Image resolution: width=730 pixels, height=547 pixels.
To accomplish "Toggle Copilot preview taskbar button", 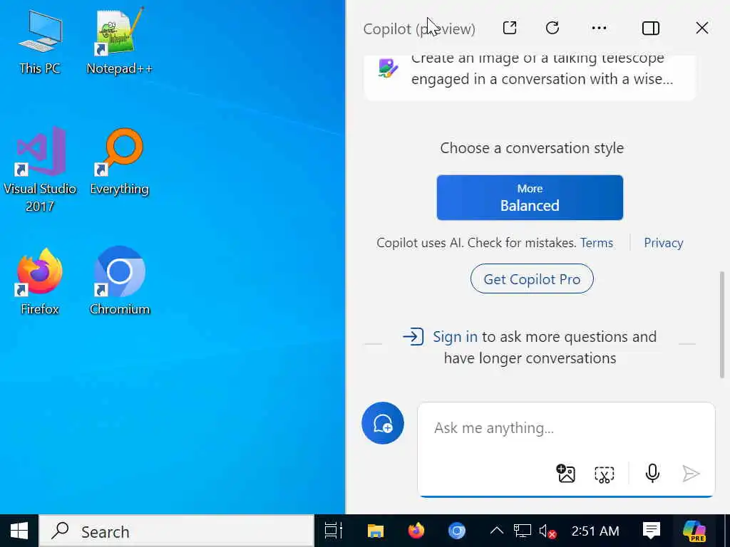I will tap(694, 531).
